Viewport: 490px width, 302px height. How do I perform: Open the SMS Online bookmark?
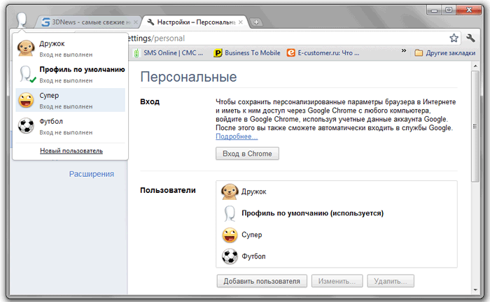[x=169, y=53]
